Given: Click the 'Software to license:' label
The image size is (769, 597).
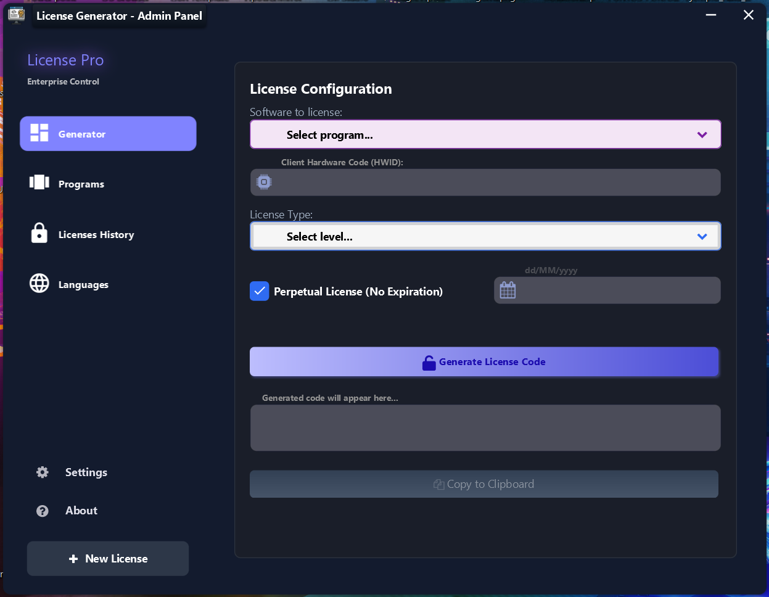Looking at the screenshot, I should point(296,112).
